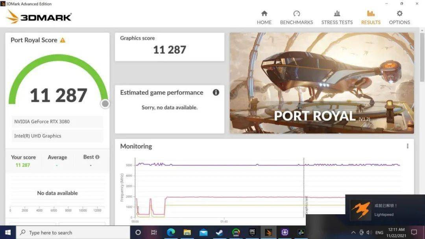Launch Microsoft Edge from the taskbar
This screenshot has width=425, height=239.
tap(171, 232)
